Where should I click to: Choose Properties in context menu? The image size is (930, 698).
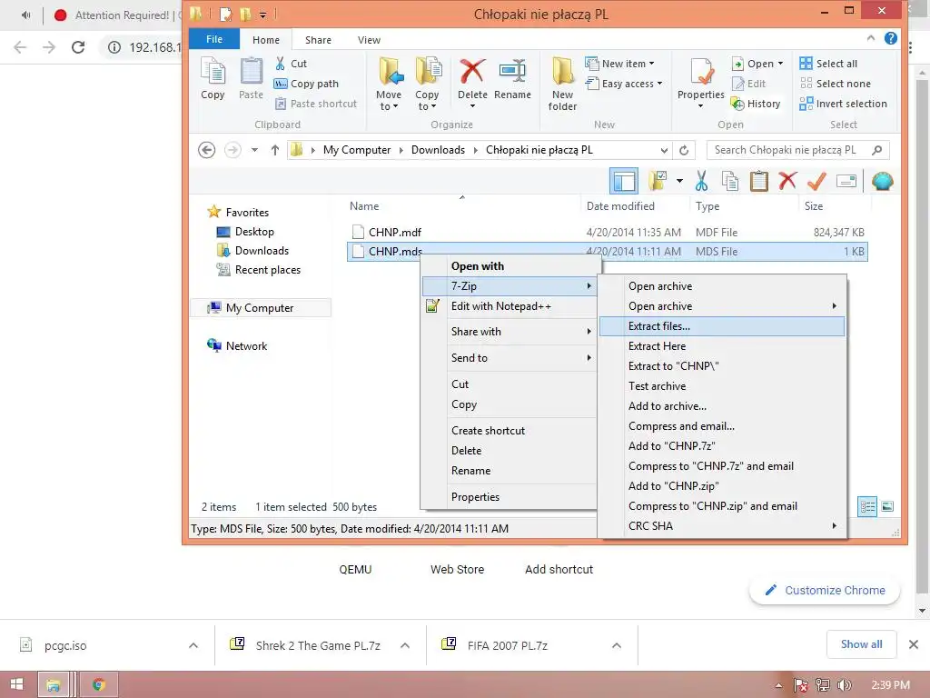(x=509, y=497)
